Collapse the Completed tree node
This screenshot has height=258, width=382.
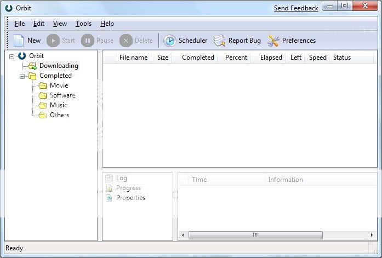(x=22, y=77)
